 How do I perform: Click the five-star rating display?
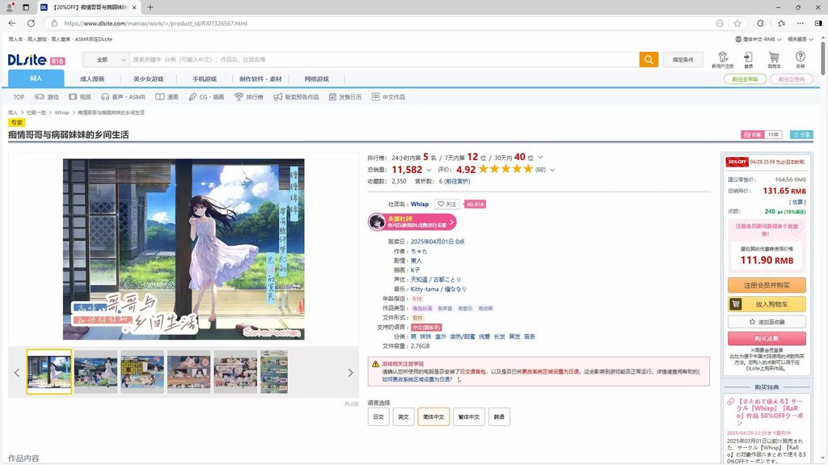pyautogui.click(x=505, y=169)
